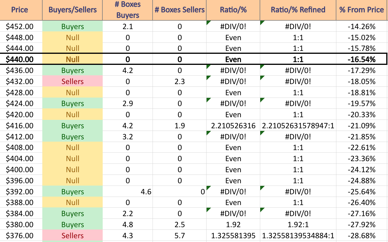Select the 1.92:1 refined ratio cell
This screenshot has width=388, height=242.
coord(298,225)
